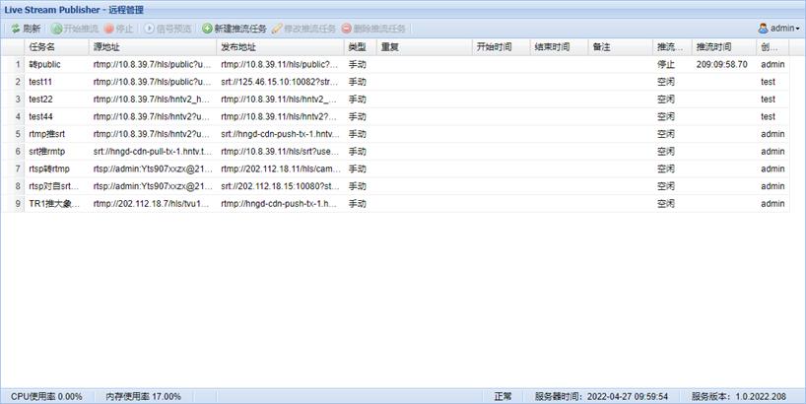Click the srt://hngd-cdn-pull-tx-1 source address

(152, 152)
